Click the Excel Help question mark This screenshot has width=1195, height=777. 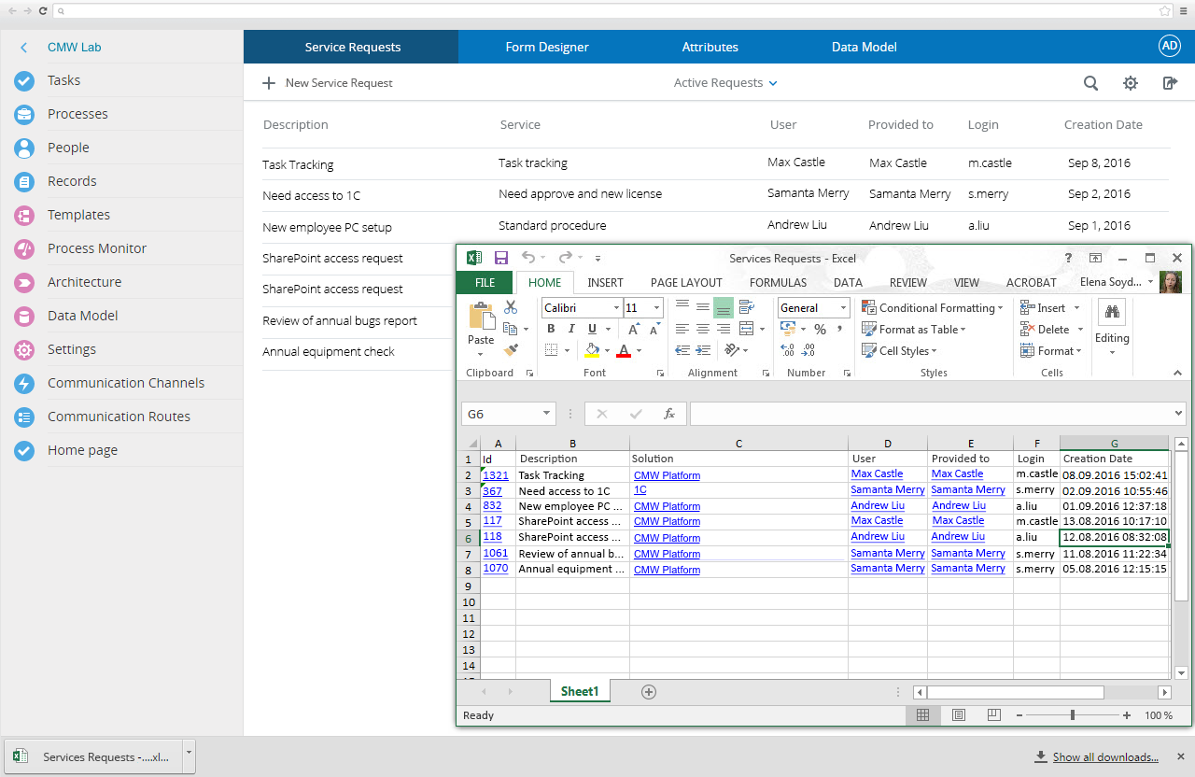click(1068, 258)
